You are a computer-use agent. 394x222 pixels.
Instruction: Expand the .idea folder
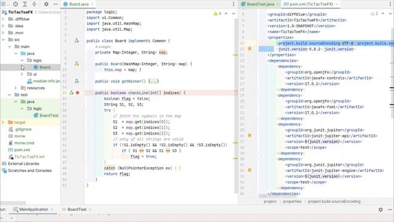3,26
